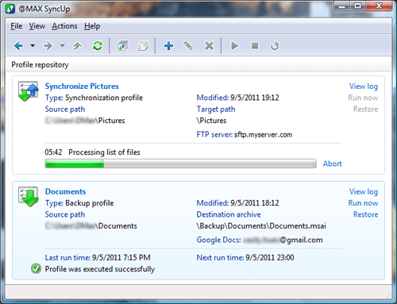Click the Back arrow toolbar icon
Image resolution: width=397 pixels, height=304 pixels.
click(x=18, y=46)
